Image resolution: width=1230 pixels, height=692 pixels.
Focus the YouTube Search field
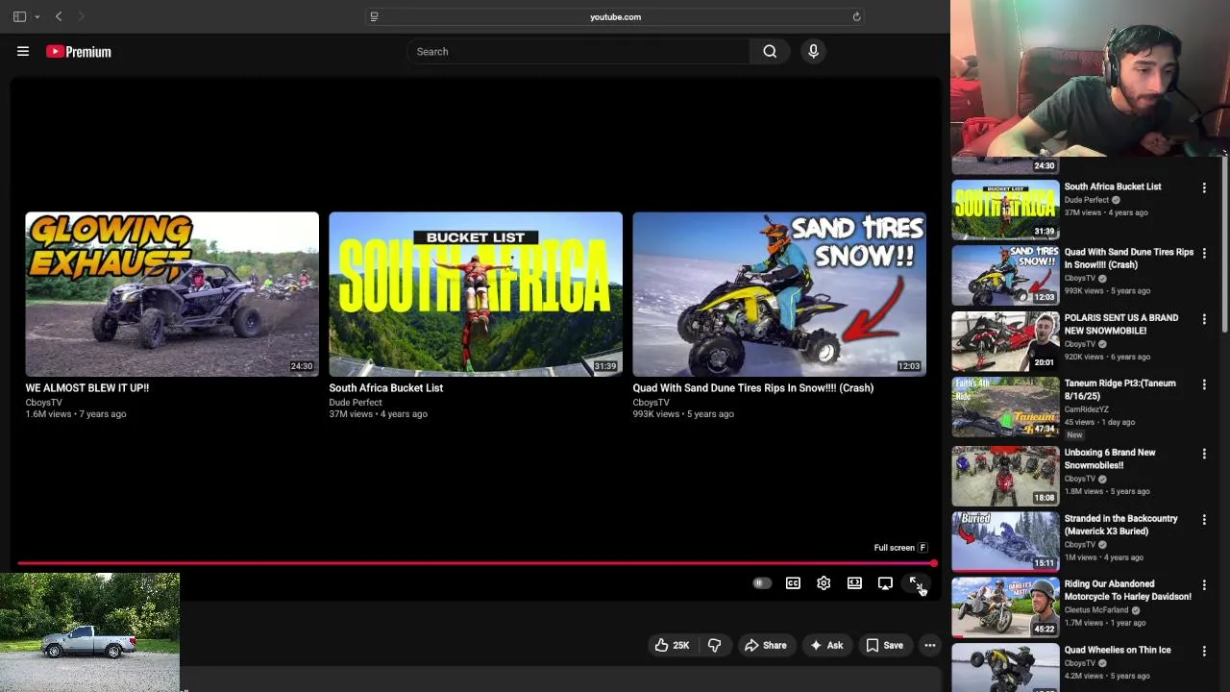[x=577, y=52]
